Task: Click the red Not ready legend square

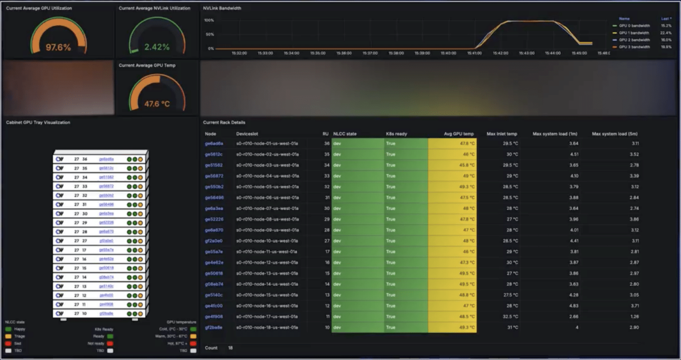Action: pos(110,343)
